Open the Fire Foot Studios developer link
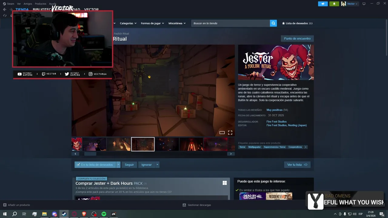This screenshot has width=388, height=218. pyautogui.click(x=276, y=122)
